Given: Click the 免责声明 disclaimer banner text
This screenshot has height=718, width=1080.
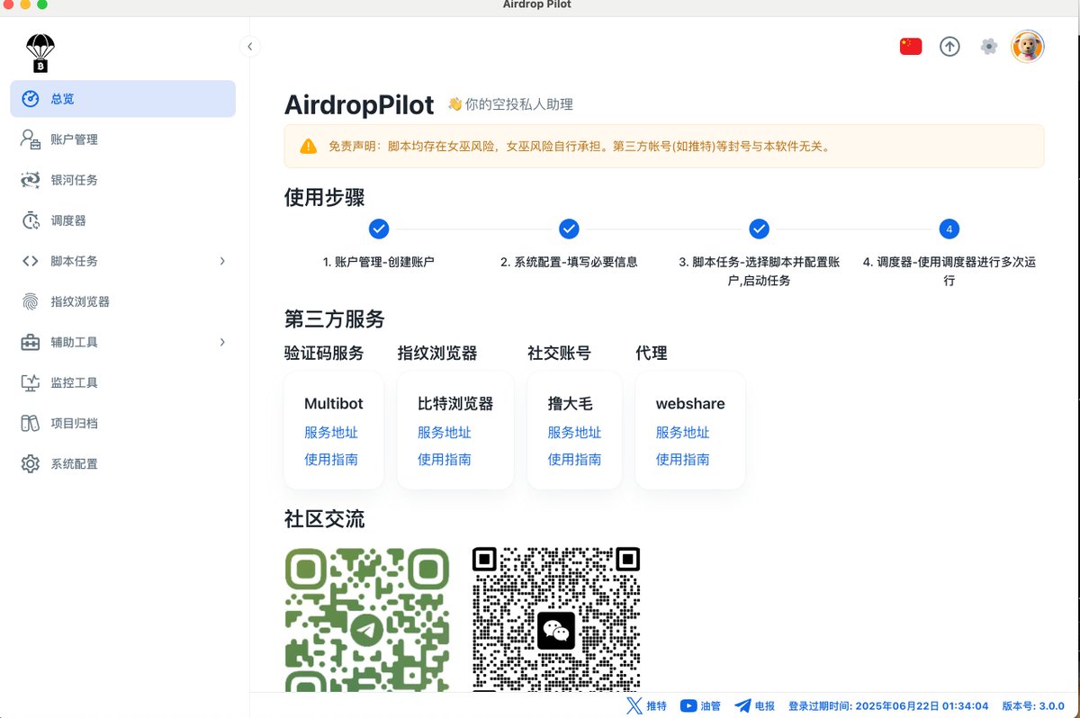Looking at the screenshot, I should (x=579, y=146).
